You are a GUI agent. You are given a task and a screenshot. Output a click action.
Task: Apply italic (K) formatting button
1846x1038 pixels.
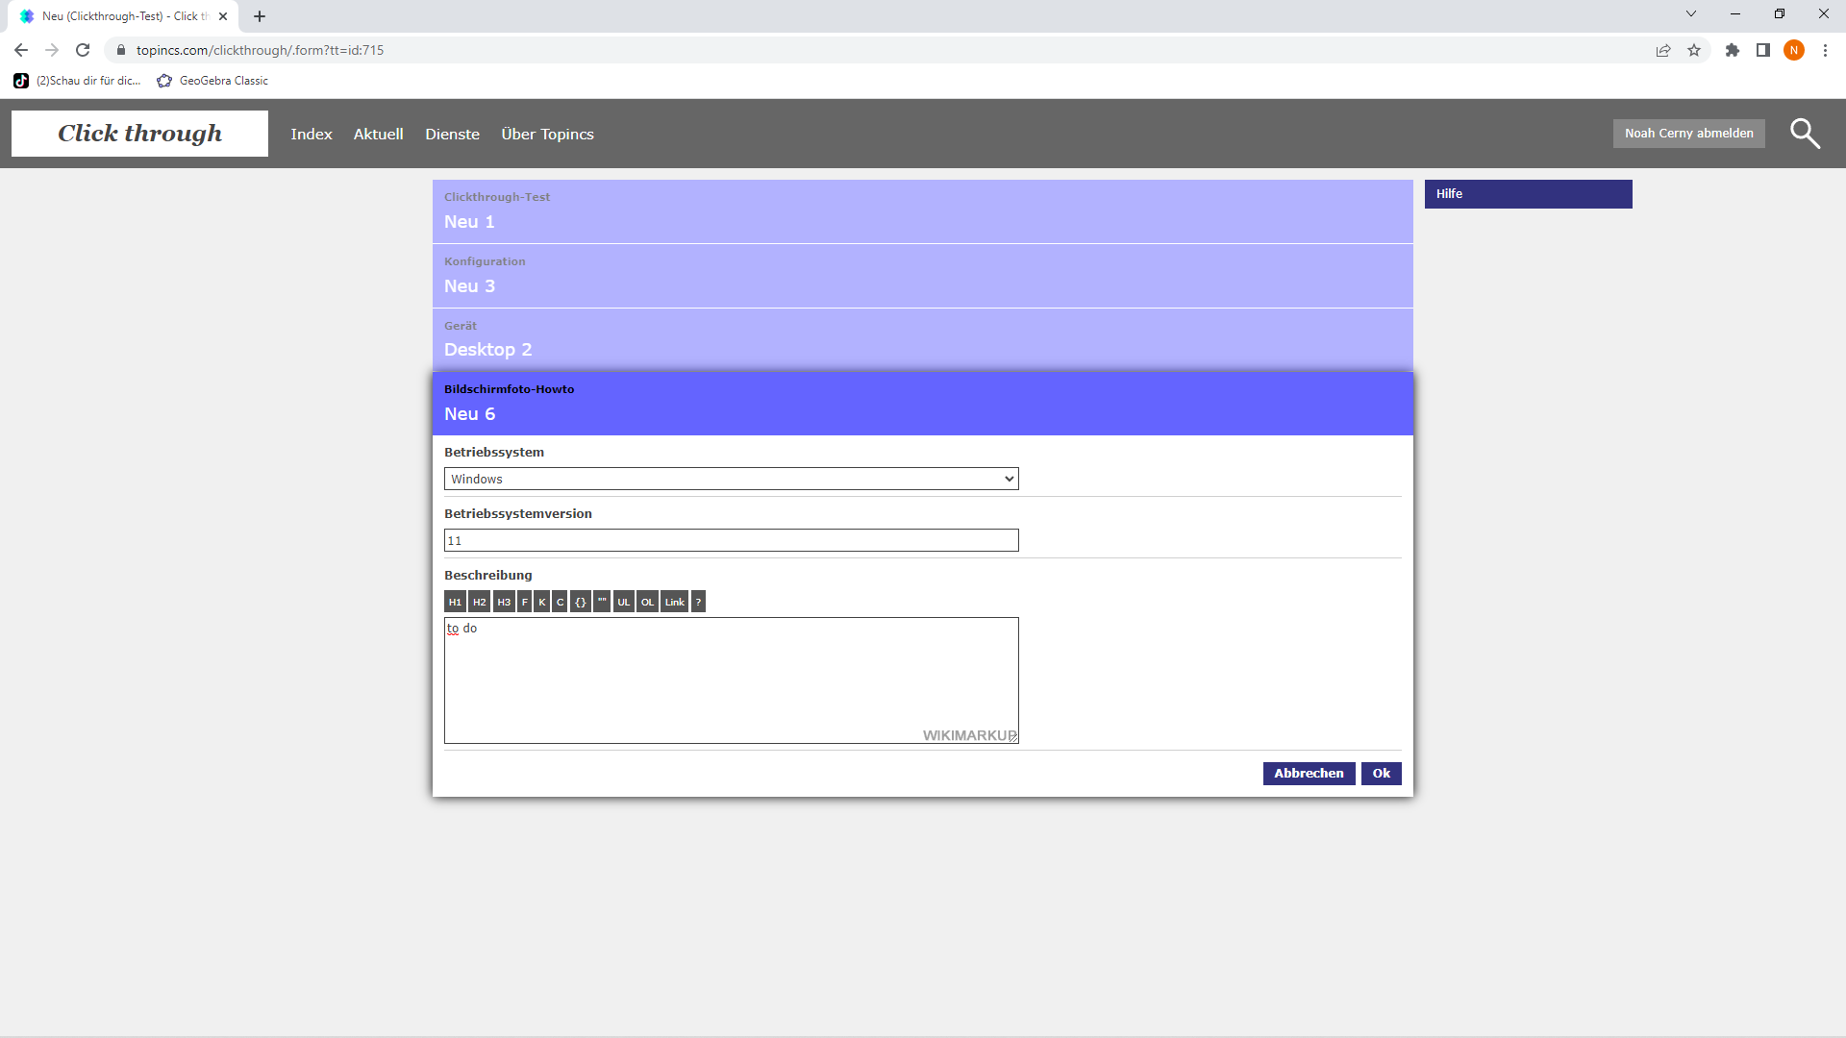click(542, 602)
